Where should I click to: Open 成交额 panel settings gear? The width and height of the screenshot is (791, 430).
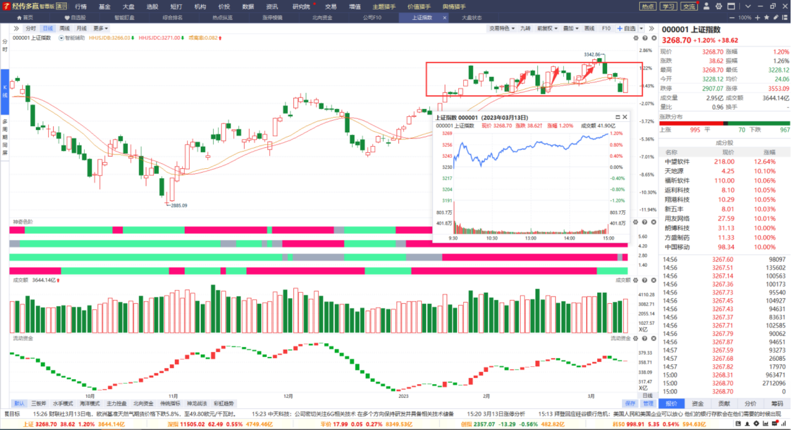coord(636,280)
